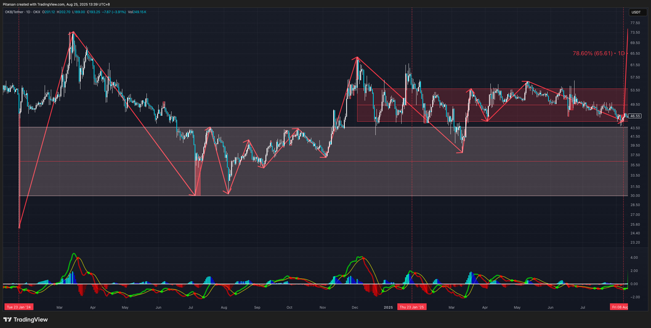This screenshot has width=651, height=328.
Task: Click the 30.00 price scale label
Action: coord(635,196)
